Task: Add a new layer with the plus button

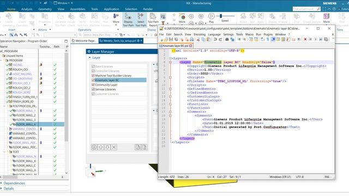Action: coord(94,147)
